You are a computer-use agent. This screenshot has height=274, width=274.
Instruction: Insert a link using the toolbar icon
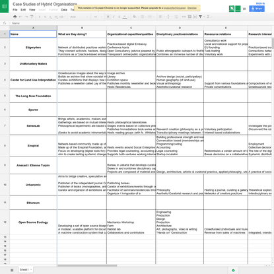184,17
